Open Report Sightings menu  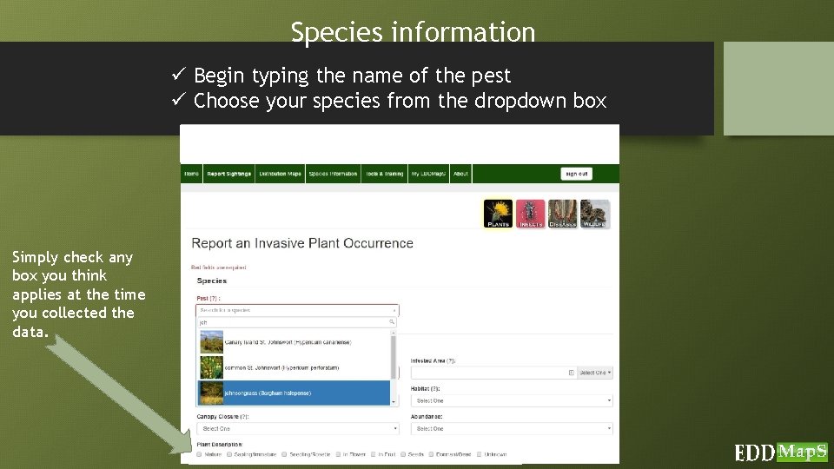point(228,174)
